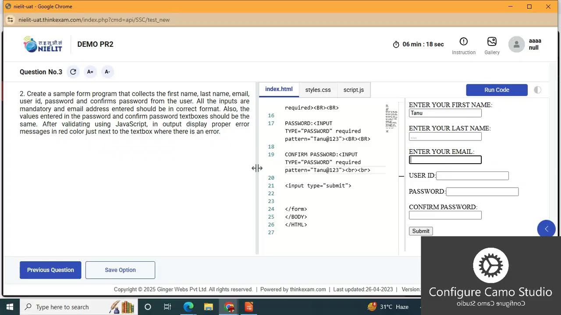Click the code minimap thumbnail
Image resolution: width=561 pixels, height=315 pixels.
pyautogui.click(x=391, y=118)
